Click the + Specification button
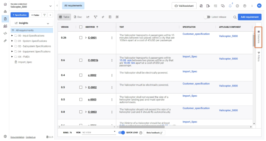266x141 pixels. (20, 15)
